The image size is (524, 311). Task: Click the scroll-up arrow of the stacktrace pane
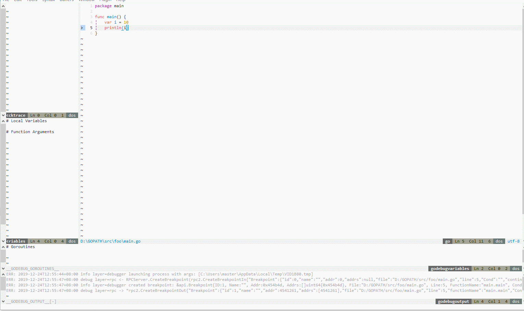(x=3, y=6)
